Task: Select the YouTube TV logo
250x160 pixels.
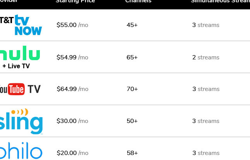Action: coord(20,89)
